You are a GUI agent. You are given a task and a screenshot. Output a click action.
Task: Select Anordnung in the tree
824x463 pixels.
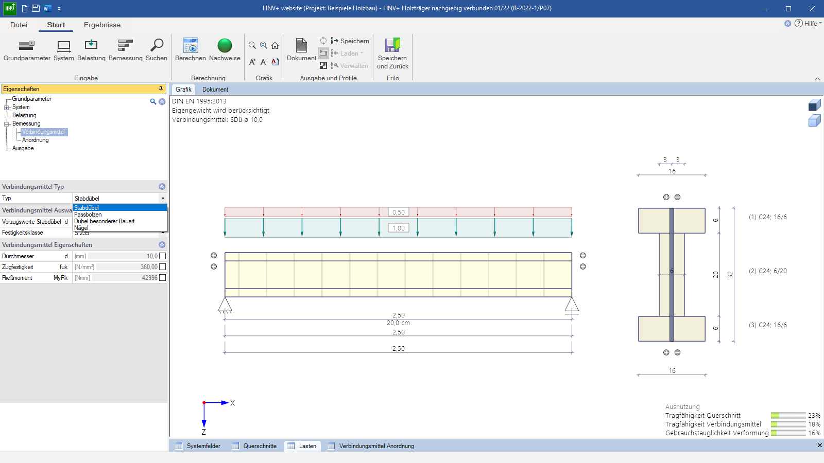pyautogui.click(x=36, y=140)
